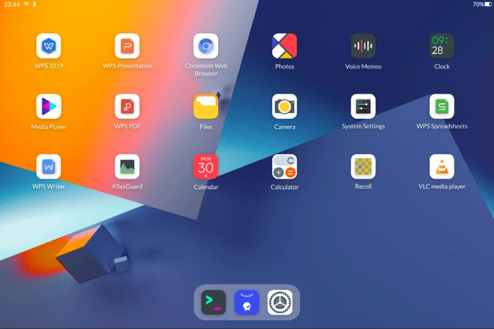Tap the Bluetooth status icon
Screen dimensions: 494x329
pyautogui.click(x=35, y=4)
